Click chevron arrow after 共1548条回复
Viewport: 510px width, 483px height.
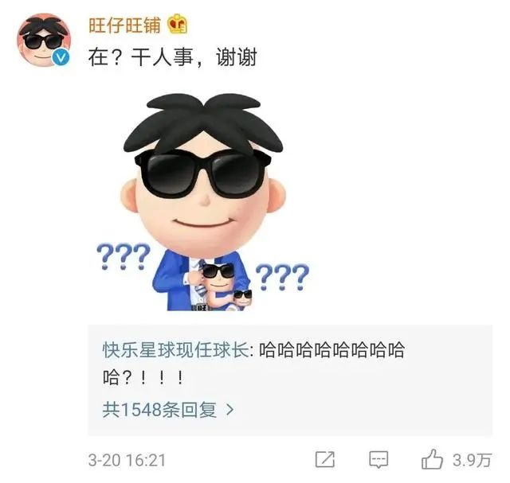230,410
